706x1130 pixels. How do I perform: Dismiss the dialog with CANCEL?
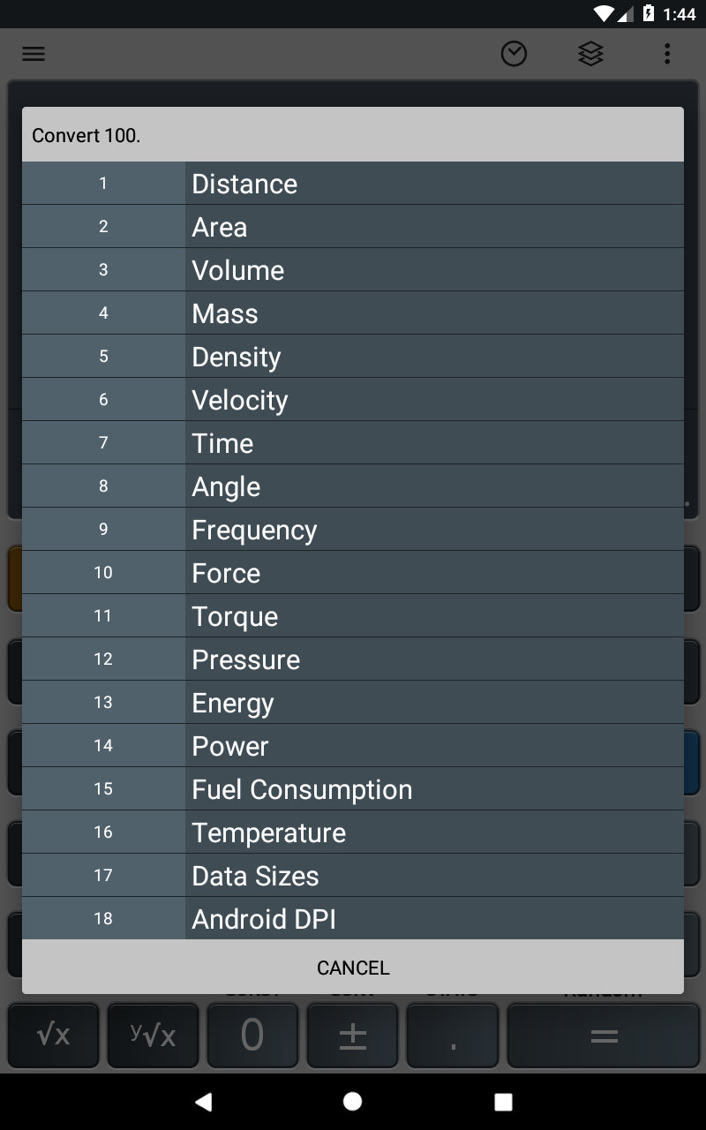353,968
